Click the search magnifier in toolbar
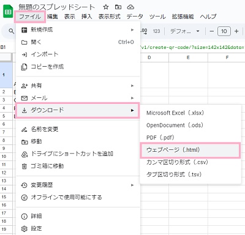The image size is (245, 235). tap(11, 31)
